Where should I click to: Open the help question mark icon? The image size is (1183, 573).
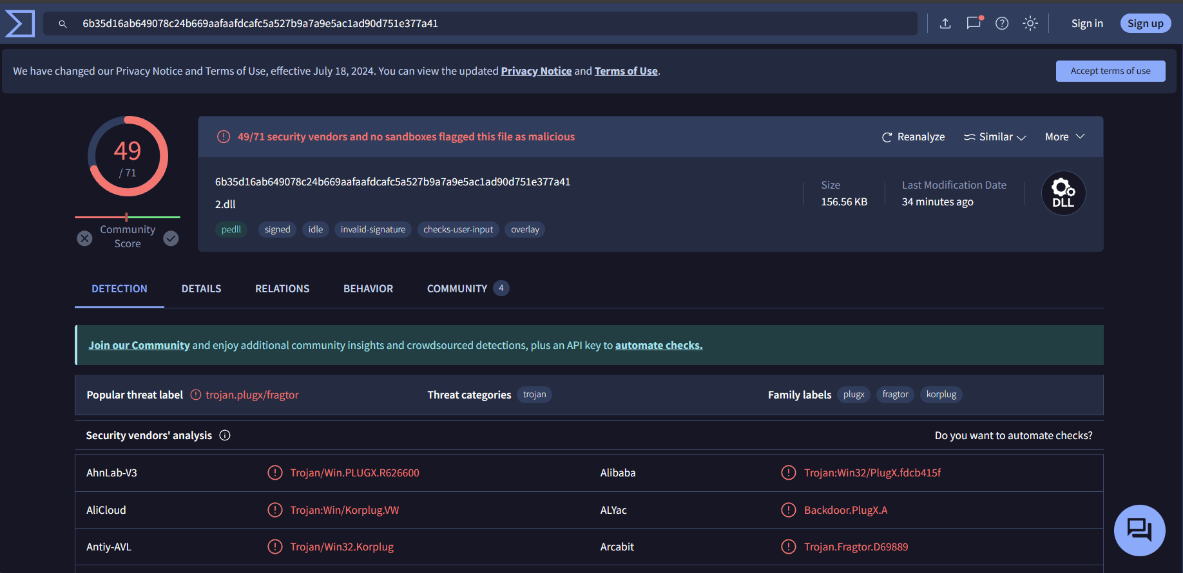[1002, 24]
